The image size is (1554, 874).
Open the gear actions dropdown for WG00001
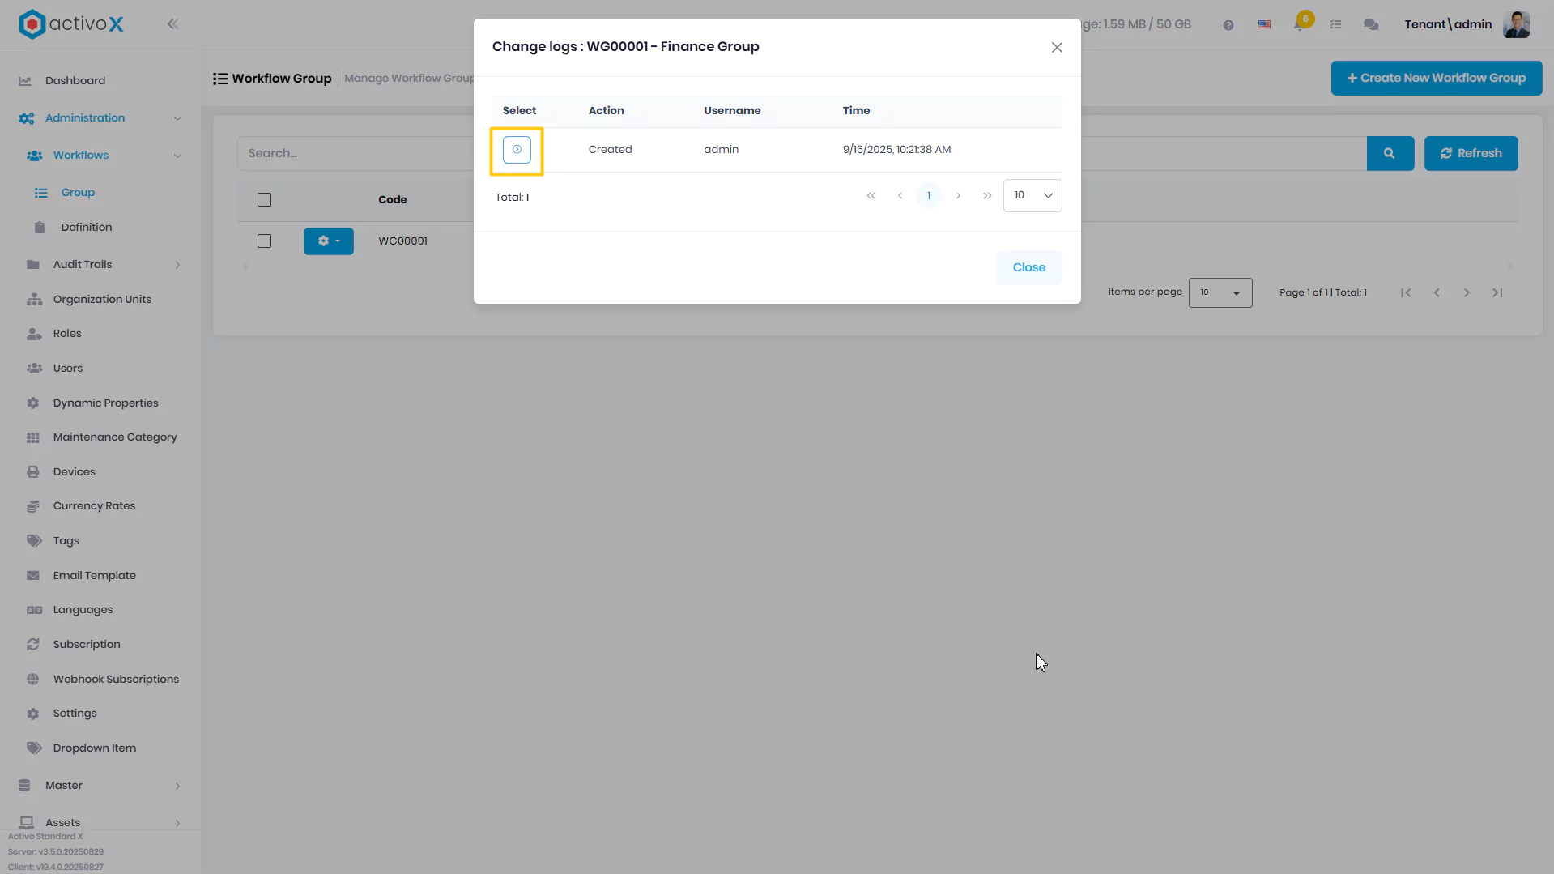[x=328, y=241]
